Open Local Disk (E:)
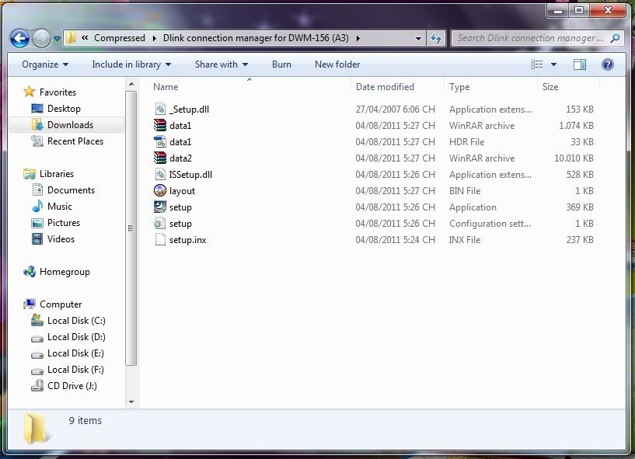This screenshot has width=635, height=459. 75,353
